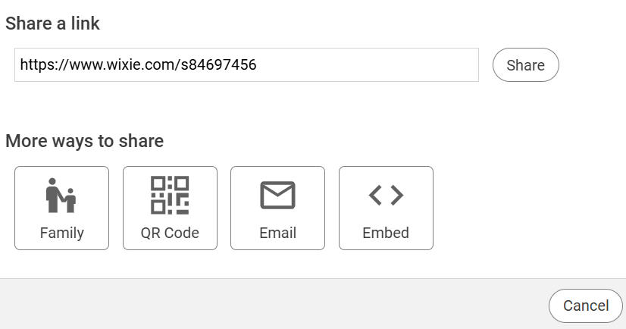Click the Email envelope icon
The image size is (626, 329).
[277, 196]
